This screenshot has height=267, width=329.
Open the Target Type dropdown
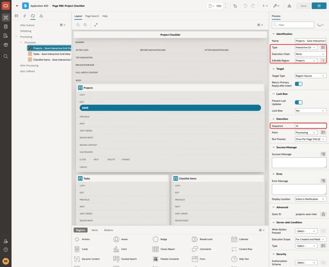pyautogui.click(x=311, y=76)
